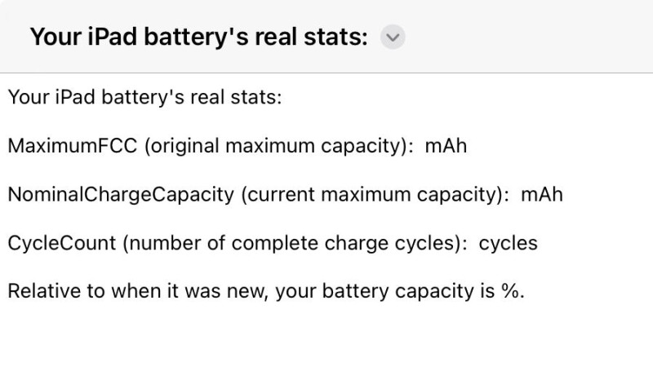Click the empty space before "cycles" value
The width and height of the screenshot is (653, 371).
point(473,243)
